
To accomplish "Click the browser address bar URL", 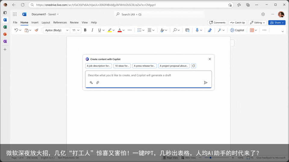I will click(96, 5).
